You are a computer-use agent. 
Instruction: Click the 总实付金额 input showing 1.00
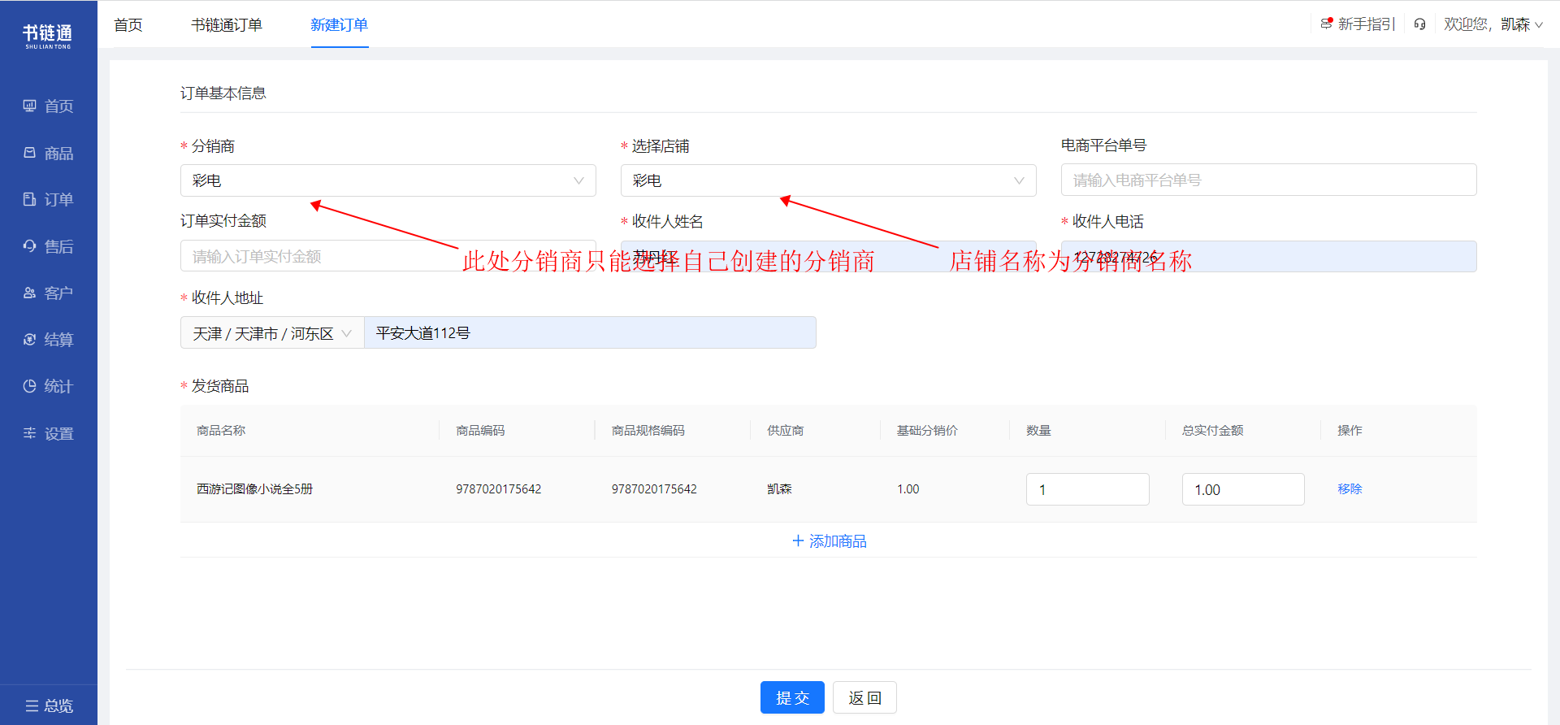point(1243,489)
